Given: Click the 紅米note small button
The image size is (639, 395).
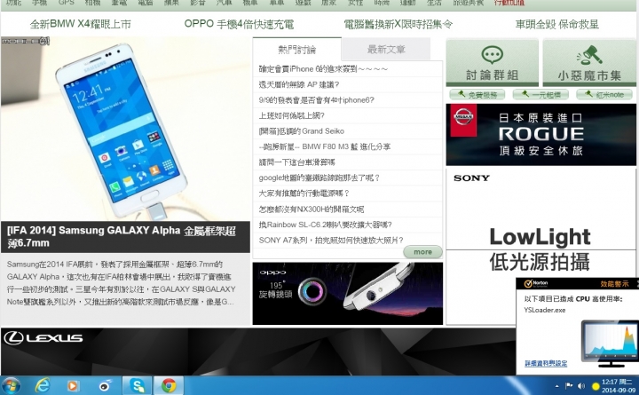Looking at the screenshot, I should point(604,95).
